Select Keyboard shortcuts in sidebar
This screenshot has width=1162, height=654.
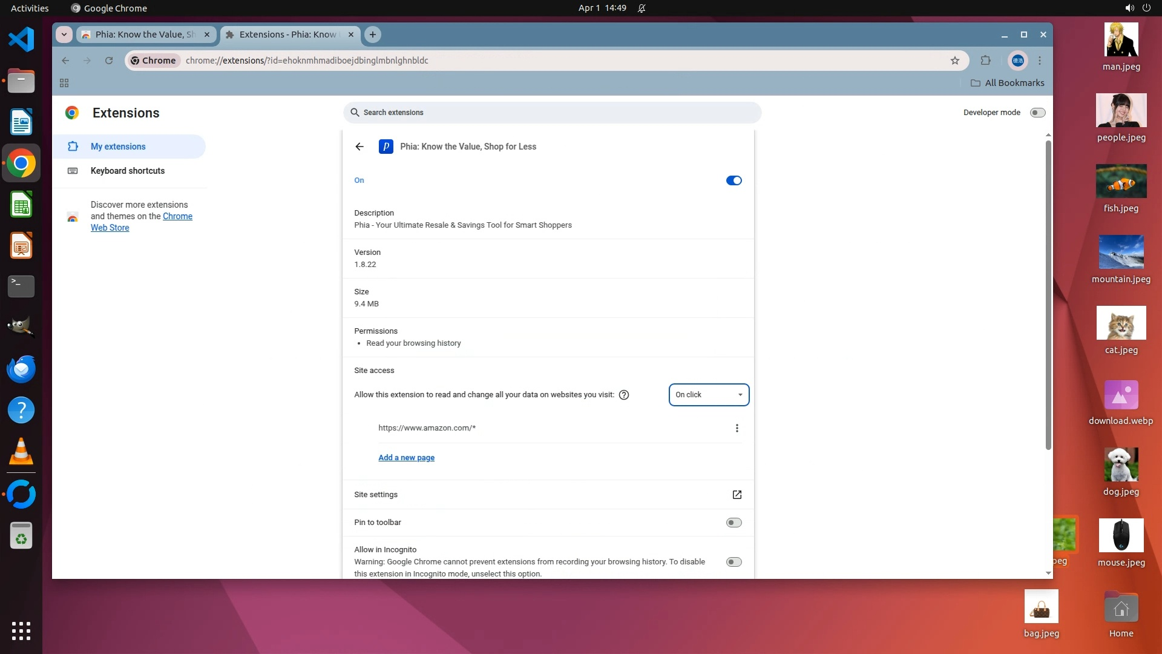point(127,171)
